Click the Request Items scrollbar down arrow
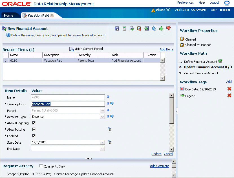Viewport: 234px width, 178px height. tap(163, 78)
